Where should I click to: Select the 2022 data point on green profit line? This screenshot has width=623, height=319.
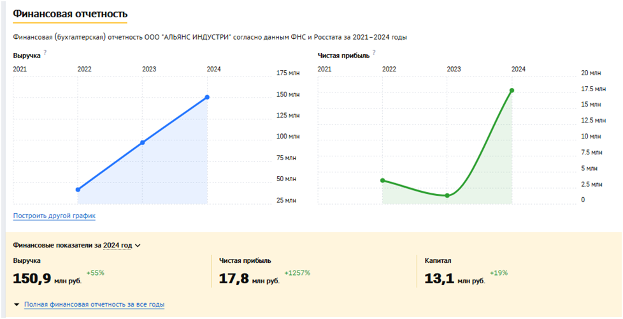382,181
